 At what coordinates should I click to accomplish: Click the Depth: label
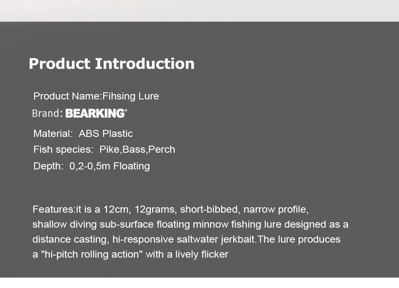click(48, 166)
